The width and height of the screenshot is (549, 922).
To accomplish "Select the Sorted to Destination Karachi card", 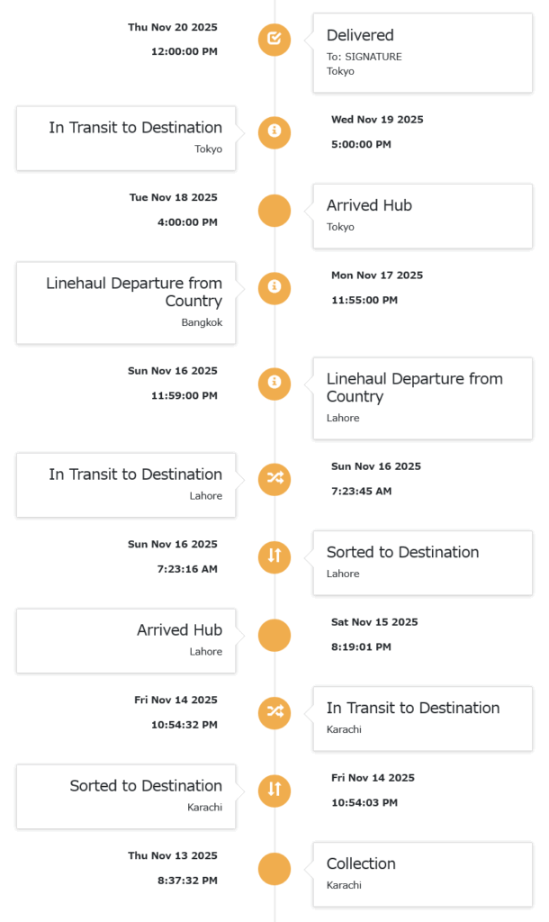I will [126, 796].
